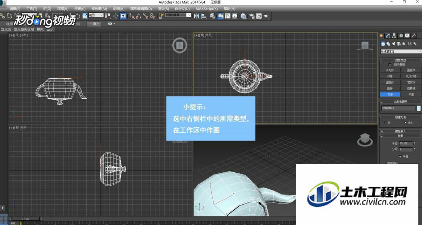Open the Rendered Frame Window icon
Image resolution: width=422 pixels, height=225 pixels.
pos(259,16)
